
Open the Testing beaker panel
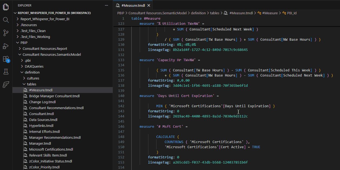coord(6,72)
